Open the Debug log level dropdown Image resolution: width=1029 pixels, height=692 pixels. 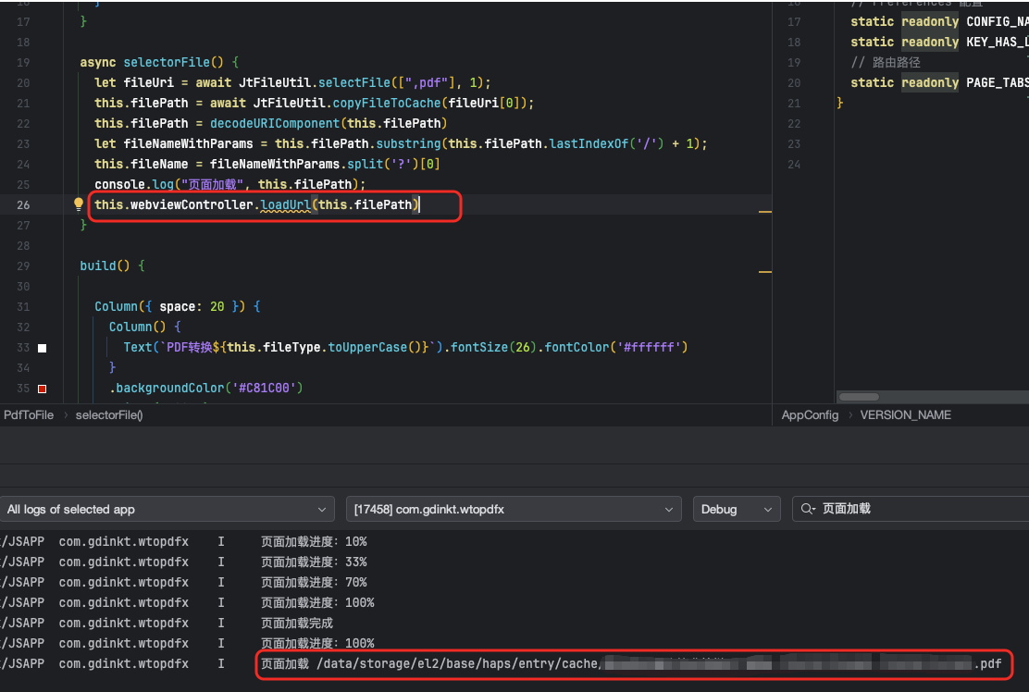[x=737, y=509]
